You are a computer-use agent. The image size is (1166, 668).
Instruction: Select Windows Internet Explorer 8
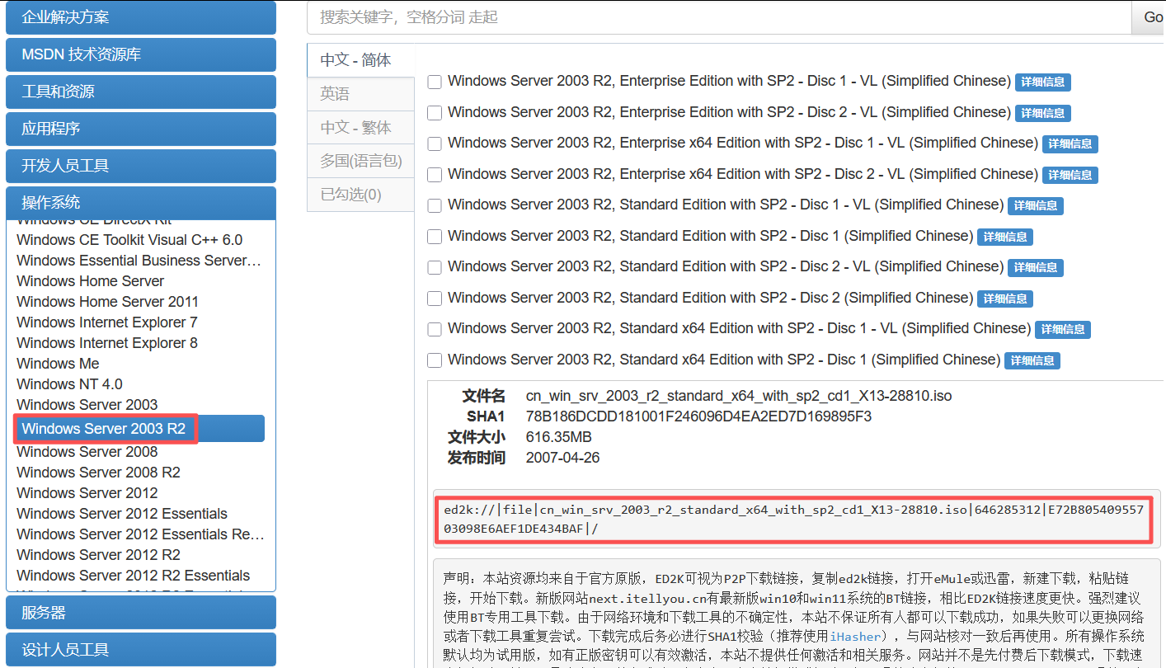click(x=106, y=343)
